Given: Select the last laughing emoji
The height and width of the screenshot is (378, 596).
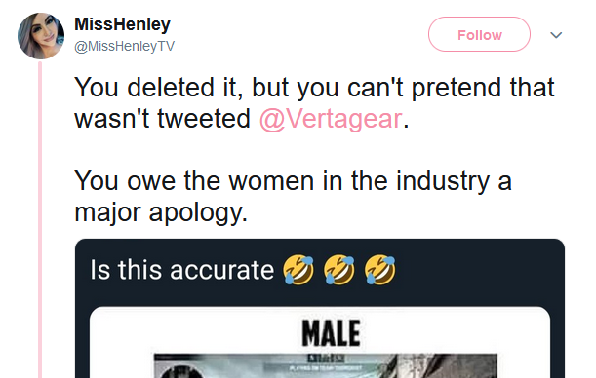Looking at the screenshot, I should click(x=379, y=270).
